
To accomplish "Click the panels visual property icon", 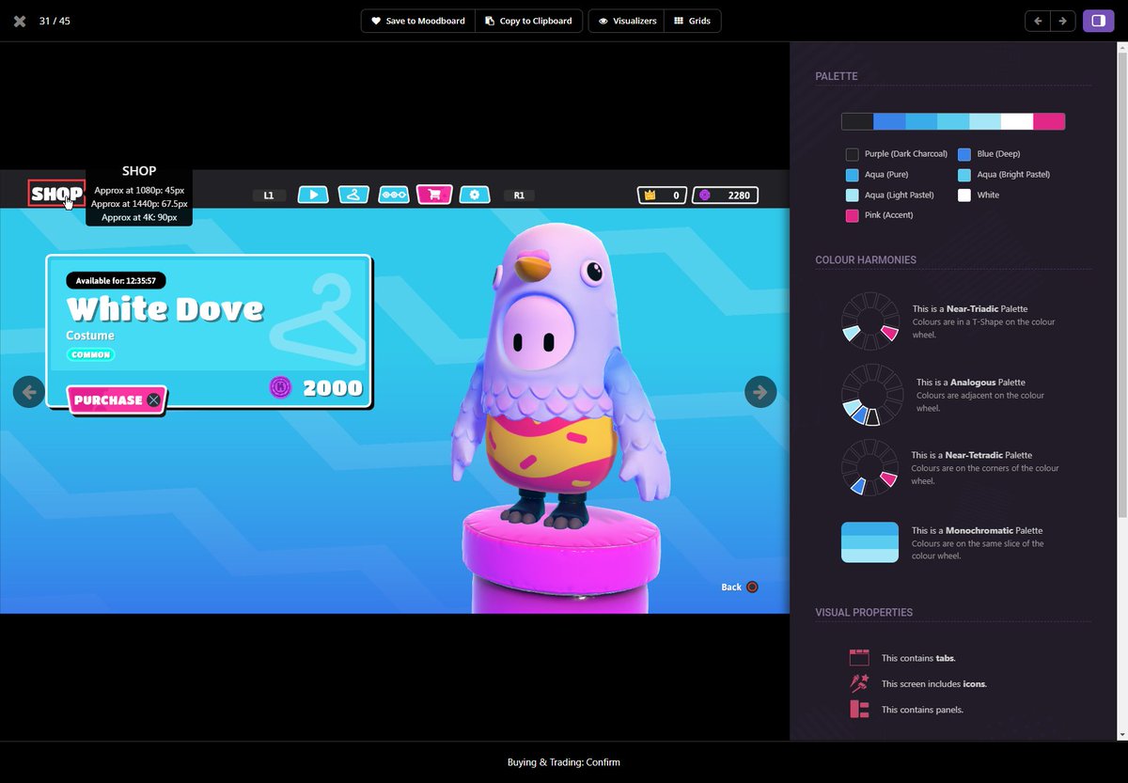I will click(859, 710).
